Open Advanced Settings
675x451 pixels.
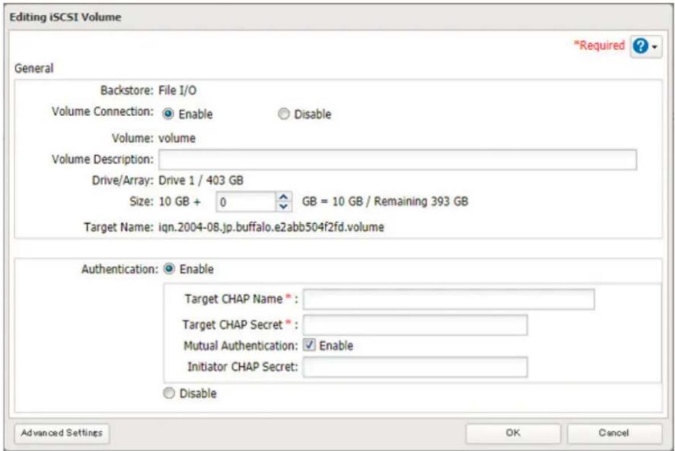(62, 433)
